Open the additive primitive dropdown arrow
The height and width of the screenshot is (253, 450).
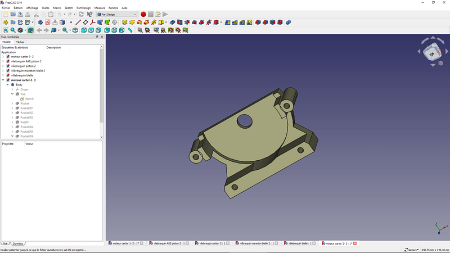pos(166,22)
